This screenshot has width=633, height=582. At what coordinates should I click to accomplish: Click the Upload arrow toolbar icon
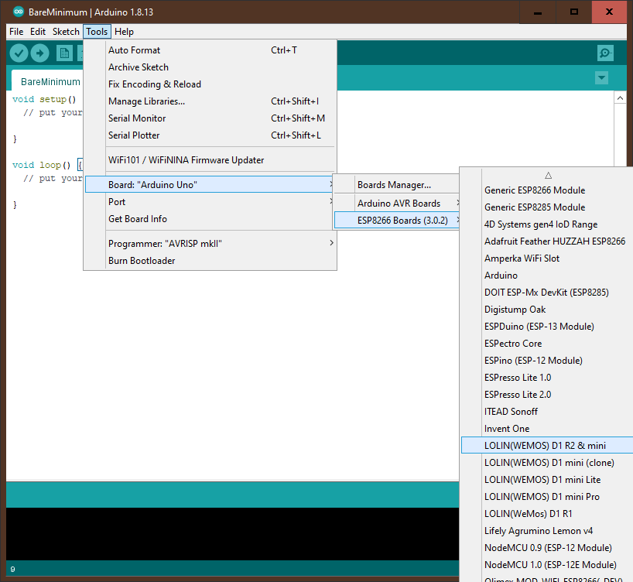coord(40,53)
